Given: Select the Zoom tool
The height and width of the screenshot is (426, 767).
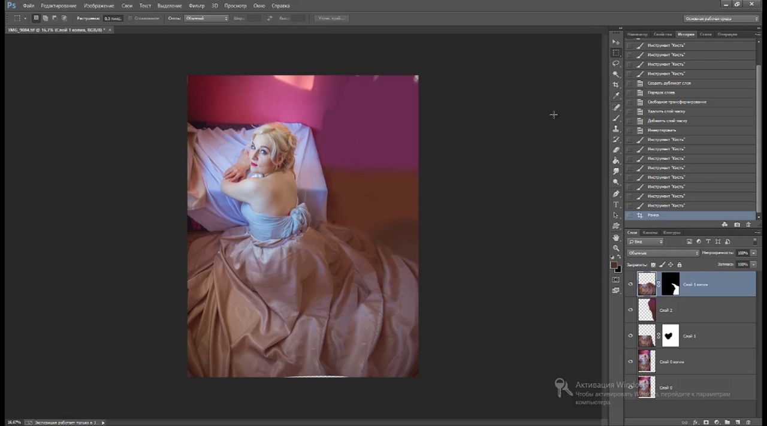Looking at the screenshot, I should tap(616, 248).
